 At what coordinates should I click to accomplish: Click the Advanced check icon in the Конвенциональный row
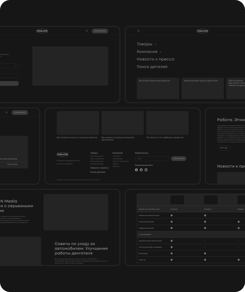[x=205, y=228]
